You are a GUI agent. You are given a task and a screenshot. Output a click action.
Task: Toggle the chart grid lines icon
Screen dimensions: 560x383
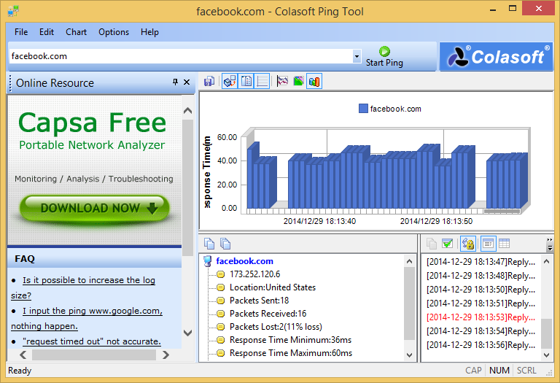pos(262,82)
